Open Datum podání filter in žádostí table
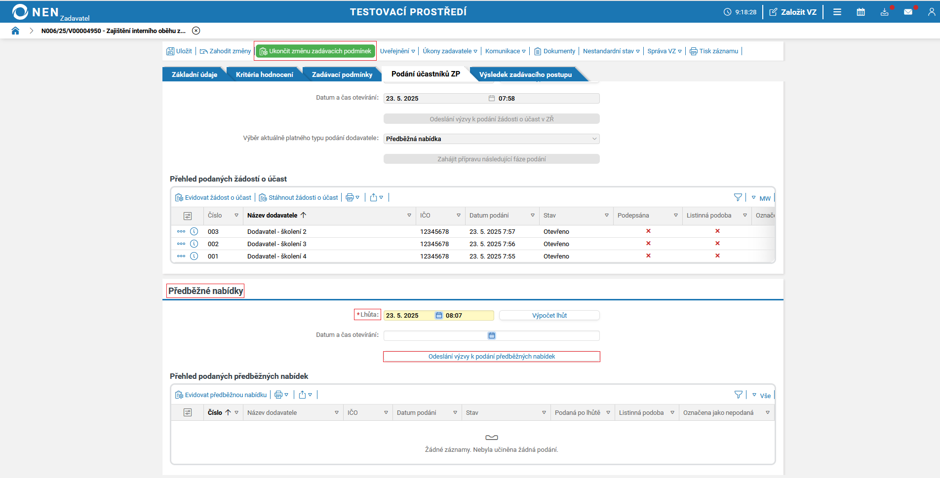The height and width of the screenshot is (478, 940). click(x=533, y=216)
